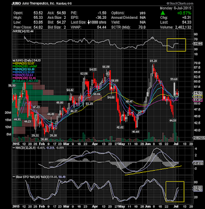This screenshot has height=209, width=205.
Task: Click the 52.44 RSI value tag on right axis
Action: click(198, 44)
